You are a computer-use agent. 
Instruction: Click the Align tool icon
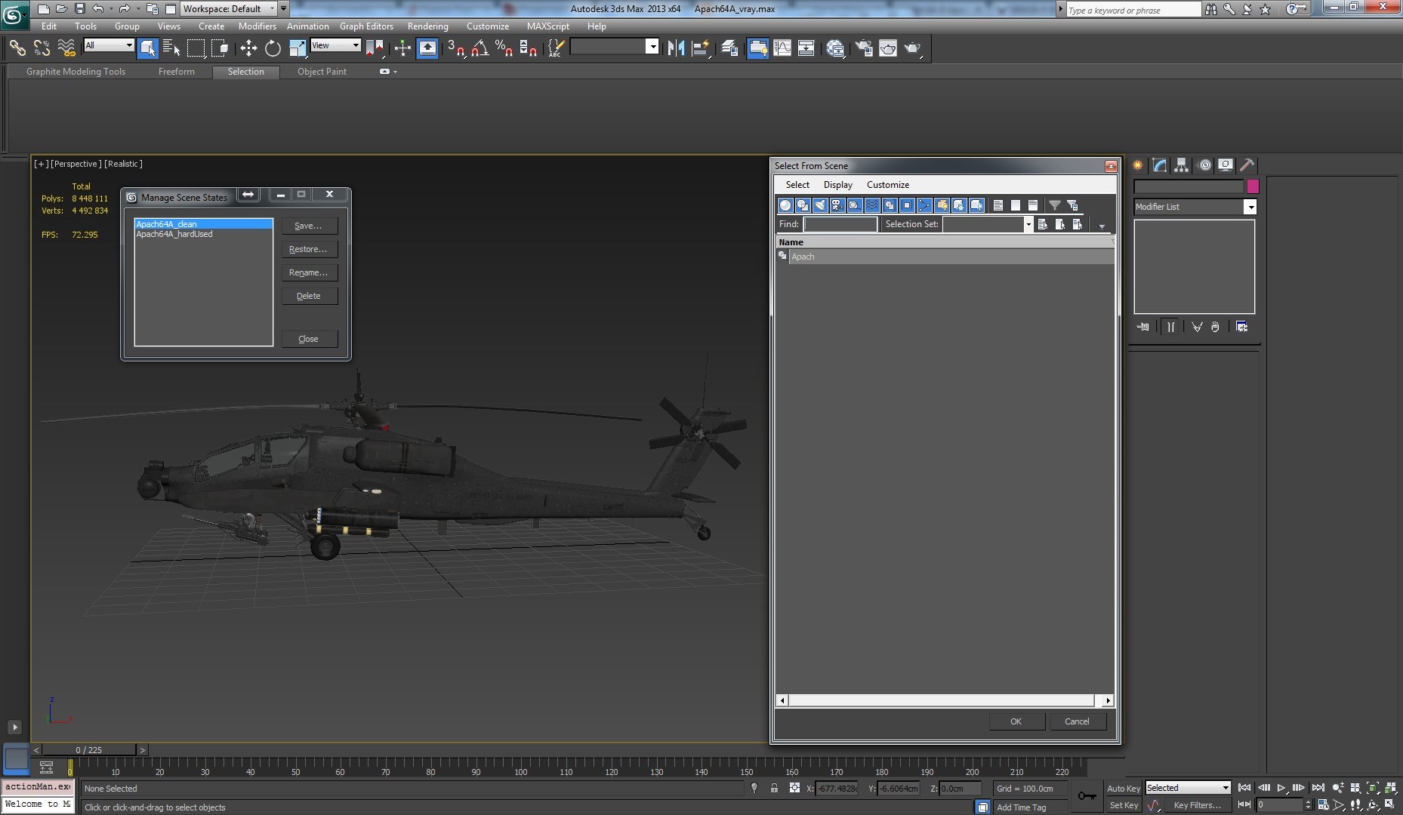701,48
